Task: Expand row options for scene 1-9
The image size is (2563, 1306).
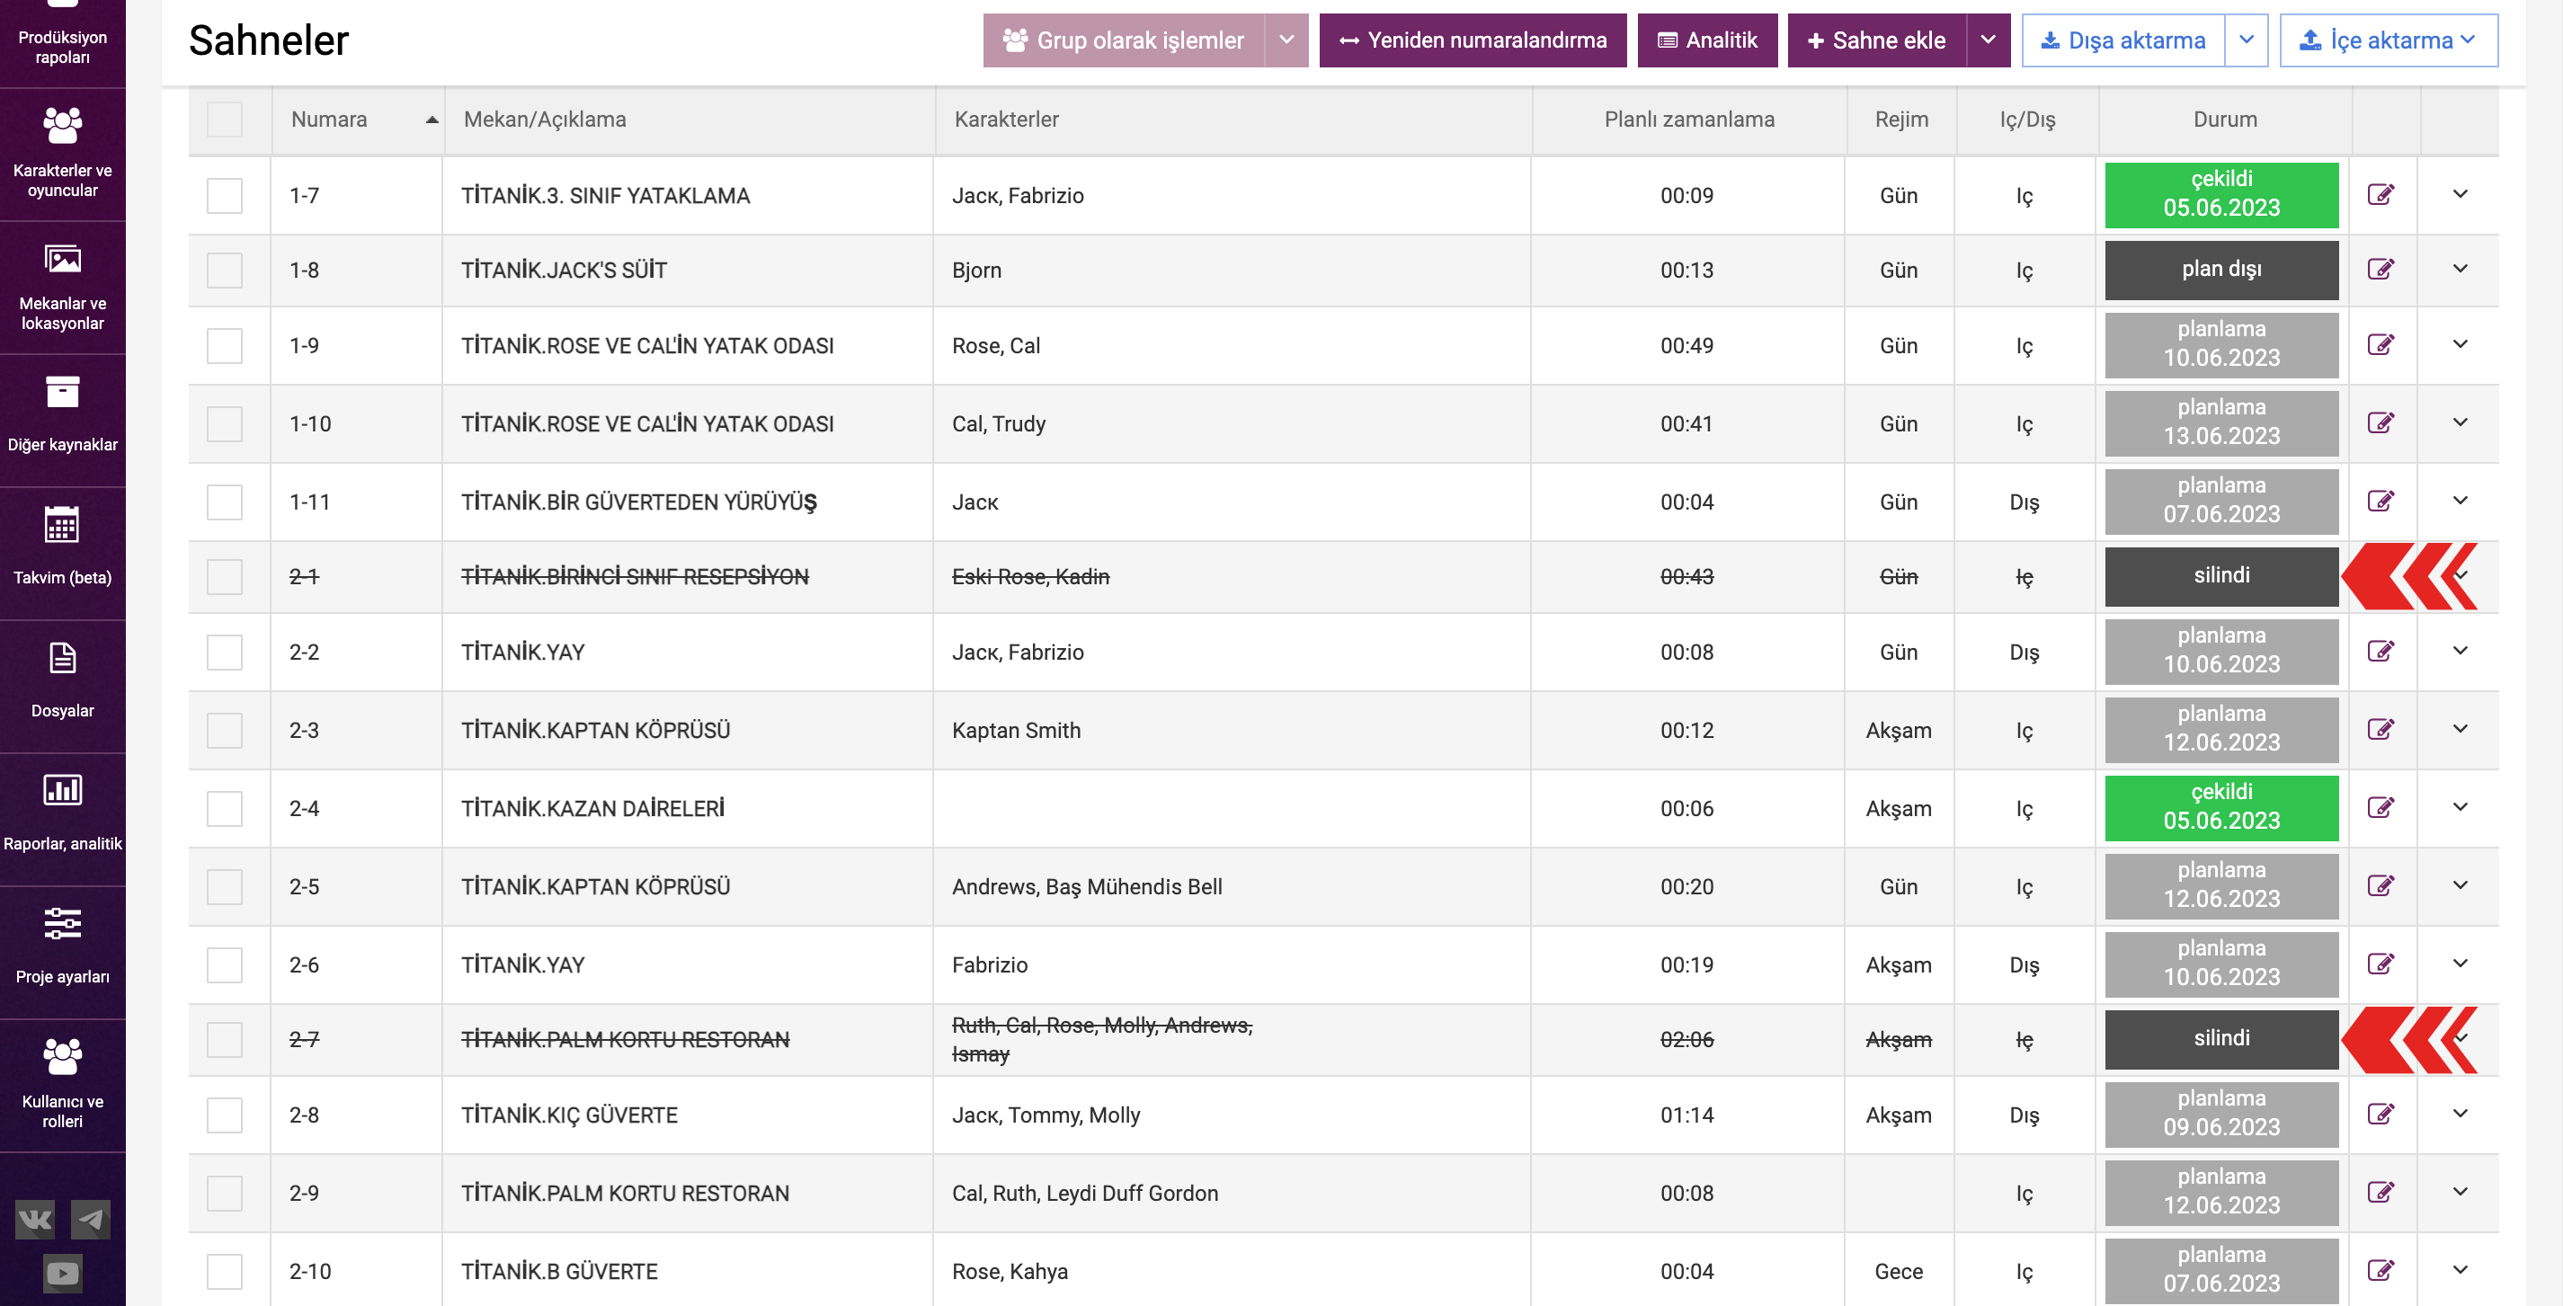Action: (x=2461, y=345)
